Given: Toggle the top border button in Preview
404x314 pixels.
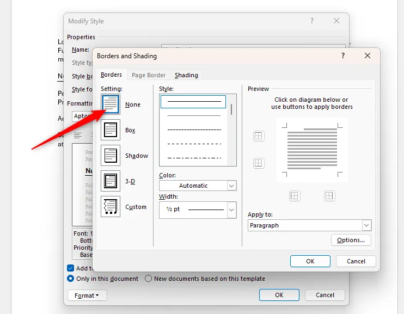Looking at the screenshot, I should tap(259, 136).
